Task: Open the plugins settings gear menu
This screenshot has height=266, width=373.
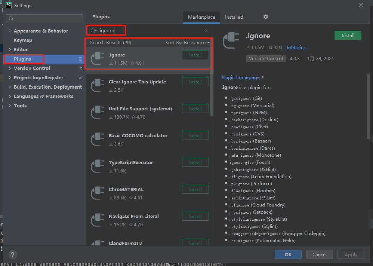Action: pyautogui.click(x=266, y=17)
